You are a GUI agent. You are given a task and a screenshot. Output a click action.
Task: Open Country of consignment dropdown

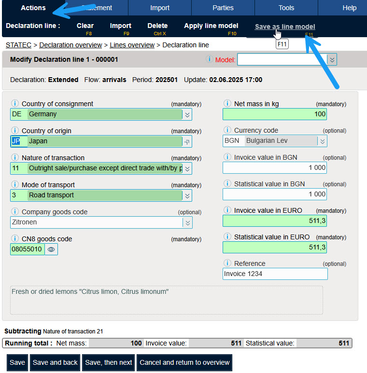187,114
